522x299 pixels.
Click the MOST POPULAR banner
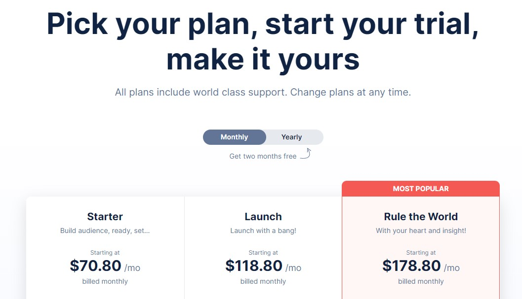click(421, 189)
